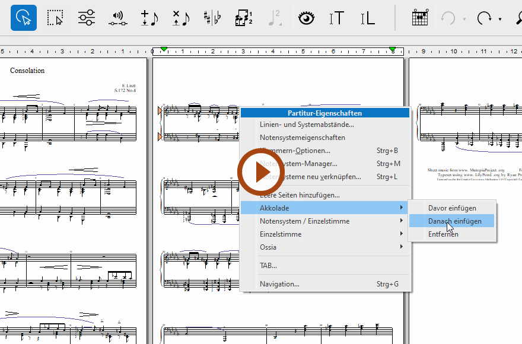Open the voices 1-2 note tool
522x344 pixels.
tap(243, 18)
